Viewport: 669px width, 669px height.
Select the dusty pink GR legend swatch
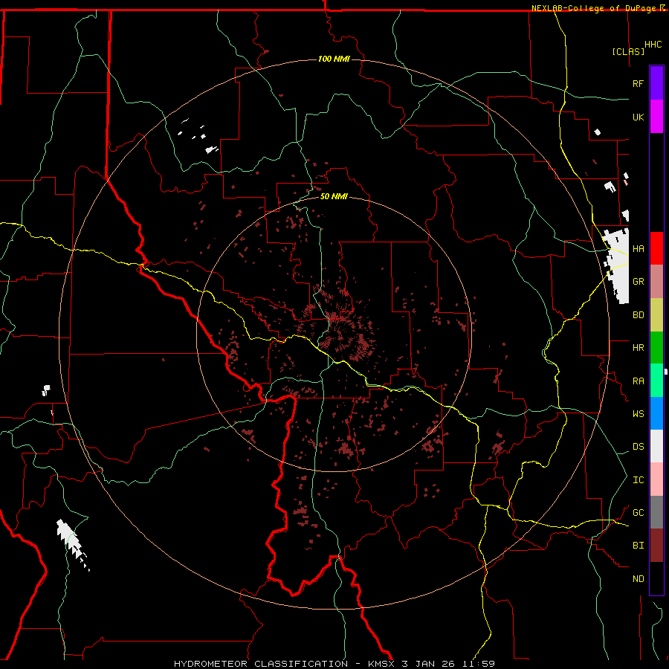tap(656, 281)
